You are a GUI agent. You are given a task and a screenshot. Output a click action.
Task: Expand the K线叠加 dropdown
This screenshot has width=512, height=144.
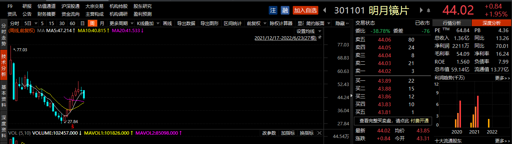click(148, 23)
